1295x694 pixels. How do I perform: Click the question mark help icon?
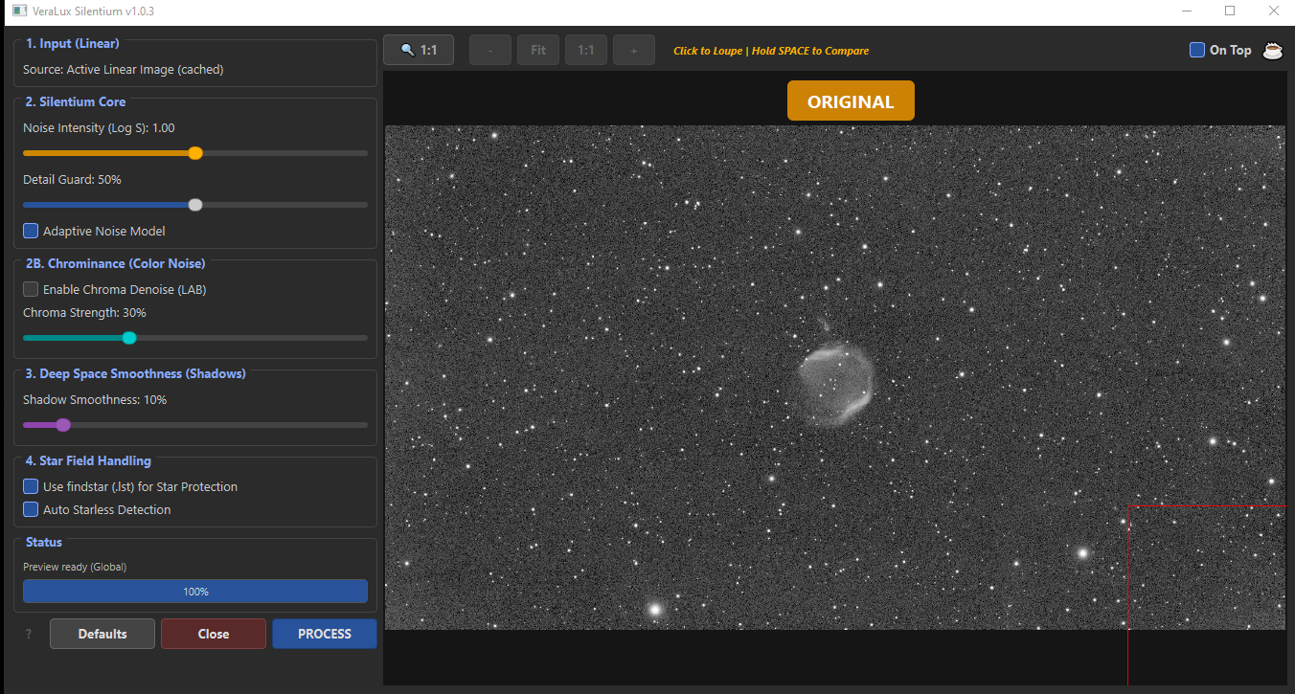pos(29,634)
